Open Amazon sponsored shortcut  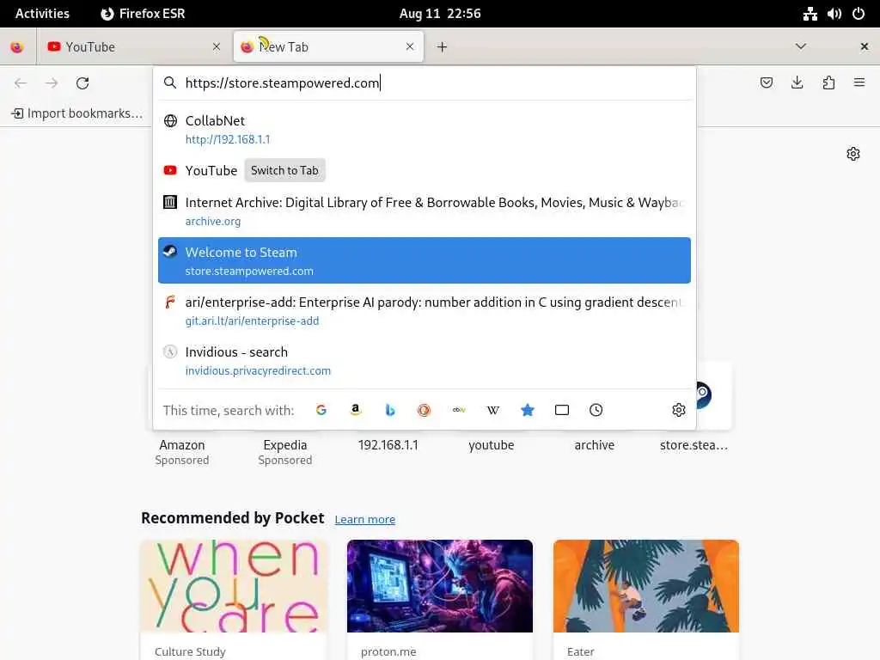[x=182, y=452]
